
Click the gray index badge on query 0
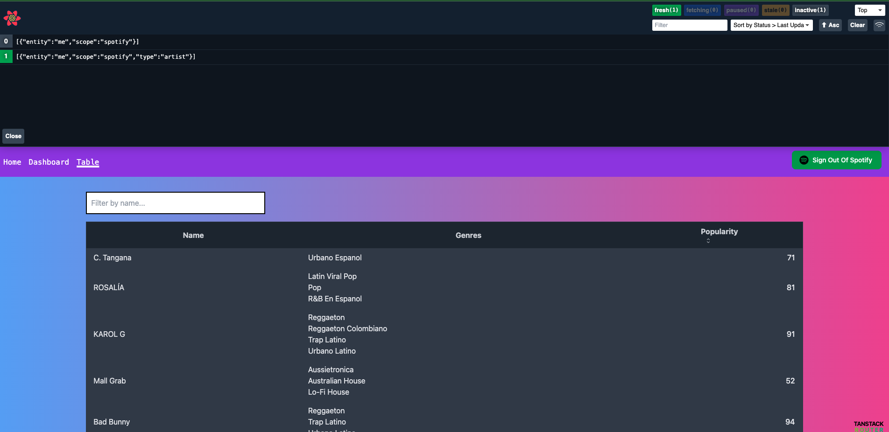pyautogui.click(x=6, y=41)
